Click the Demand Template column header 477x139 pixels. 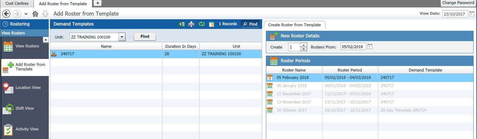pos(425,70)
